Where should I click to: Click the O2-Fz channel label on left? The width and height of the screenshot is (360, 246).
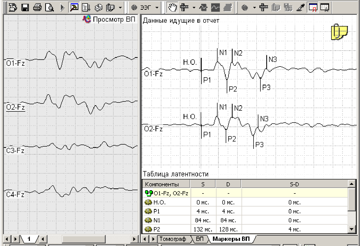[16, 107]
